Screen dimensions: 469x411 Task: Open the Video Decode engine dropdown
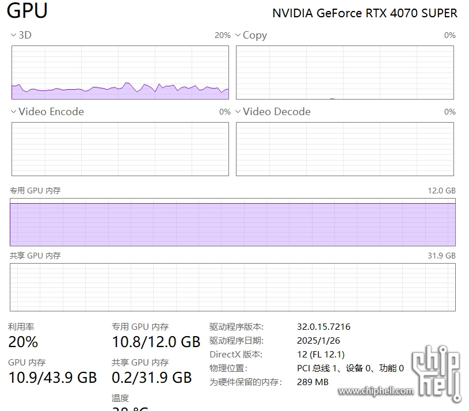tap(238, 112)
